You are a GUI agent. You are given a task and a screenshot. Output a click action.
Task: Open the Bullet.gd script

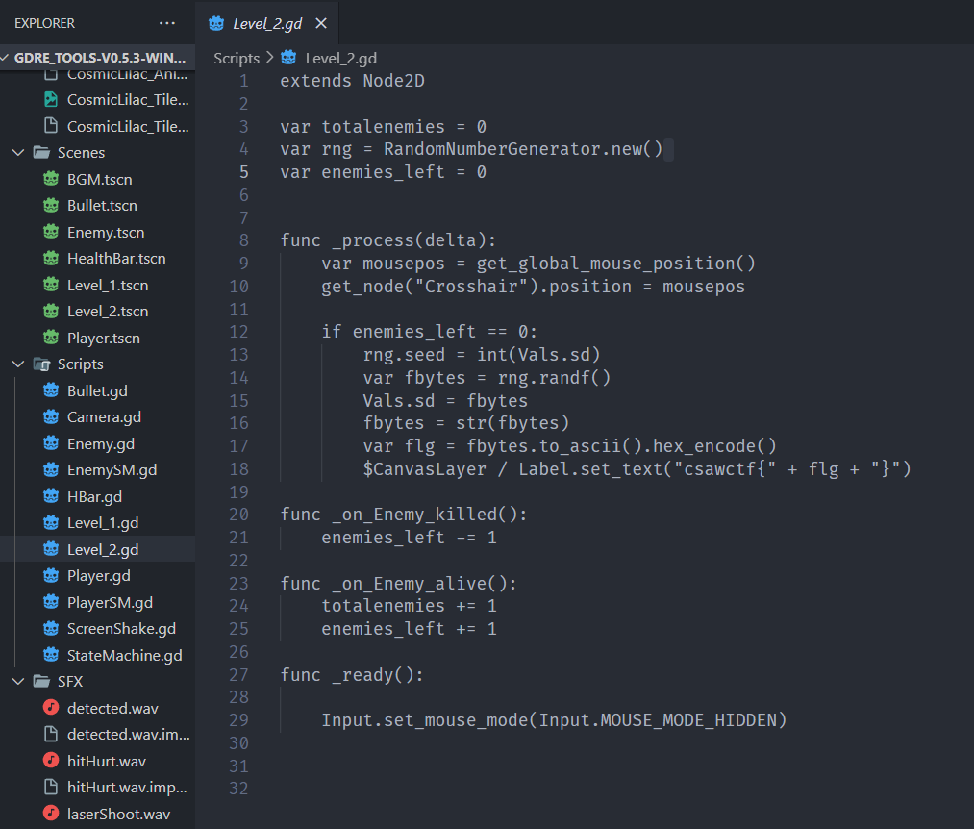[x=99, y=390]
